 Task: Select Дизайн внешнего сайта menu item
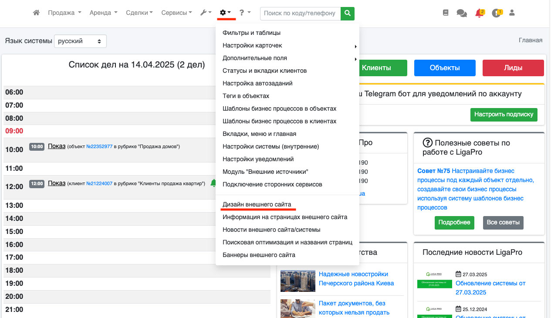[x=257, y=204]
